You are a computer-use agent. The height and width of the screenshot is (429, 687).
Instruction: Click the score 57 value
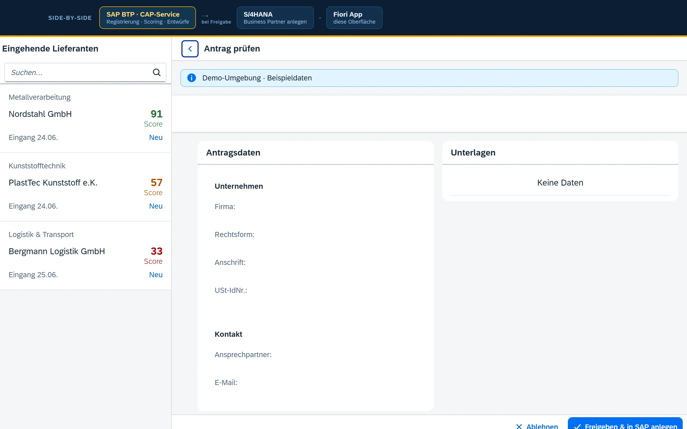(x=156, y=182)
